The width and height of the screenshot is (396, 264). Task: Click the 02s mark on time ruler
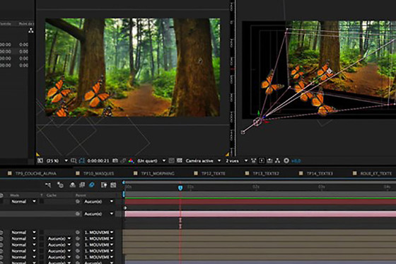point(256,187)
